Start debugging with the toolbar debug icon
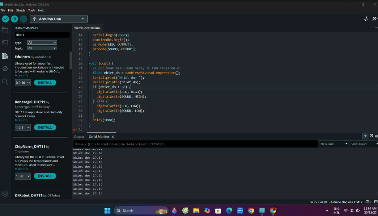Image resolution: width=378 pixels, height=216 pixels. tap(23, 19)
